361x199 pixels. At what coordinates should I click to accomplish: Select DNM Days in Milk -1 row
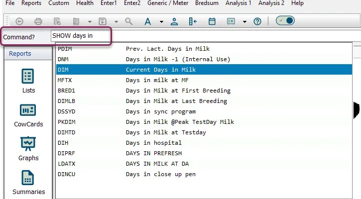(204, 59)
